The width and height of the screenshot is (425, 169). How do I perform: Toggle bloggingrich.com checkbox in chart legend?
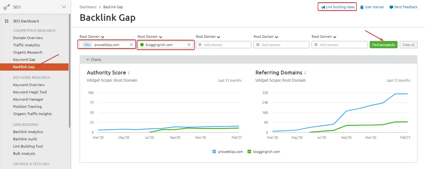[249, 152]
